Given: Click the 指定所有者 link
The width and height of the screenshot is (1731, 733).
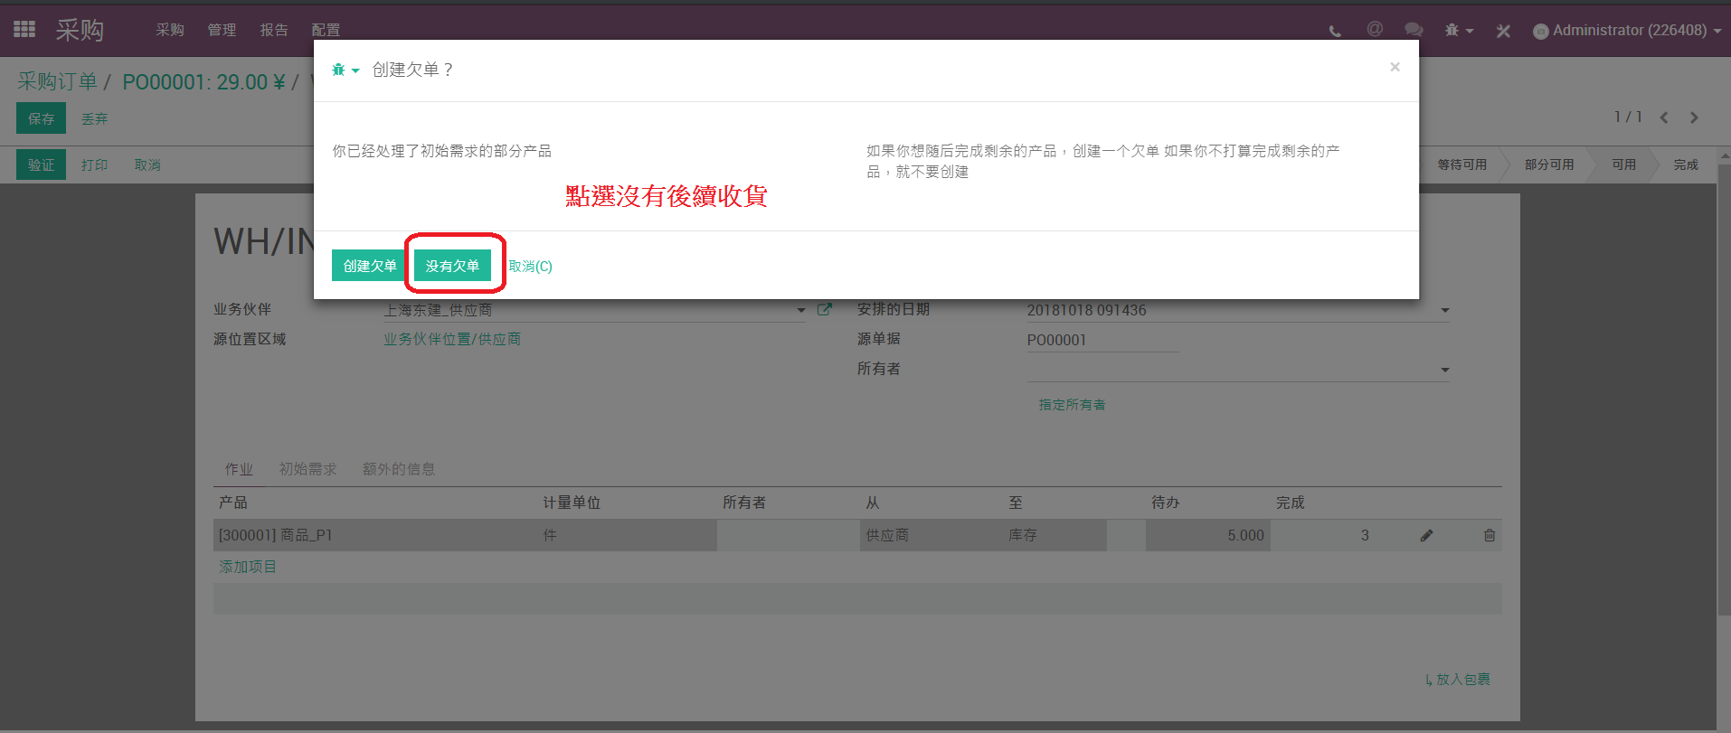Looking at the screenshot, I should 1072,405.
